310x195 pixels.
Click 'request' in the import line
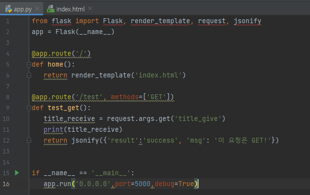coord(212,21)
